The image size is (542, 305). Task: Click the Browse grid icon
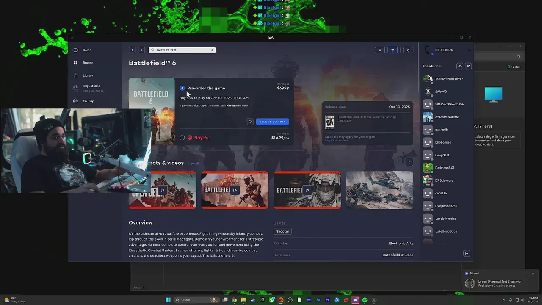click(x=75, y=63)
